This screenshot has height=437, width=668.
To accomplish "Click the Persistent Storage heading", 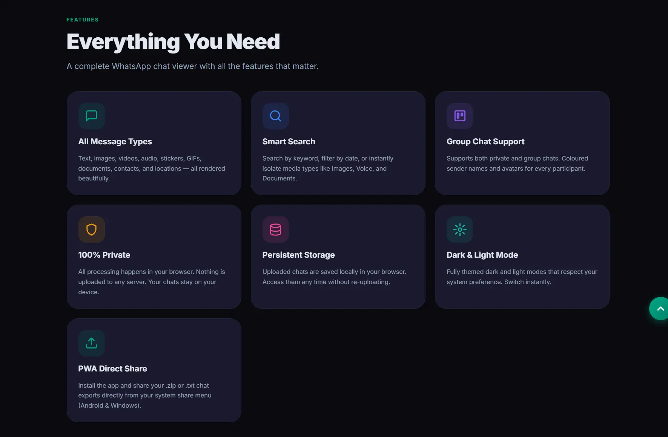I will coord(298,255).
